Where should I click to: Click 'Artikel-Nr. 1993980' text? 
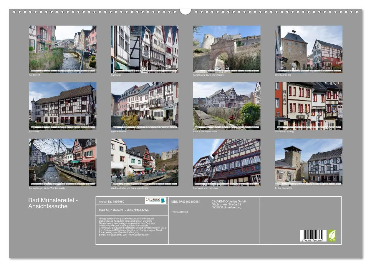[112, 202]
